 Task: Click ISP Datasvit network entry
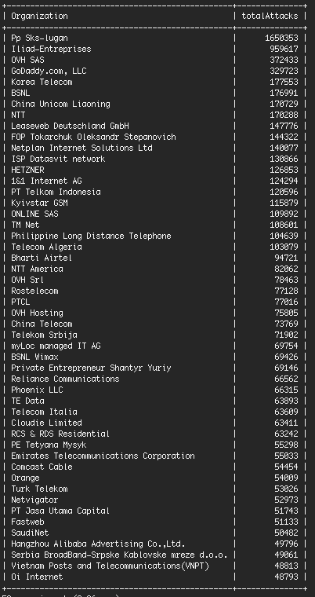pyautogui.click(x=58, y=159)
